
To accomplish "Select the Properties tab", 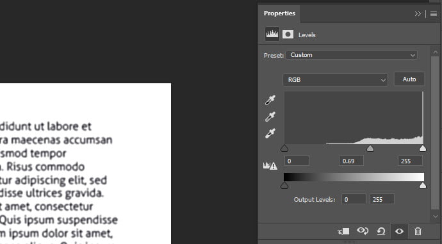I will pyautogui.click(x=279, y=13).
